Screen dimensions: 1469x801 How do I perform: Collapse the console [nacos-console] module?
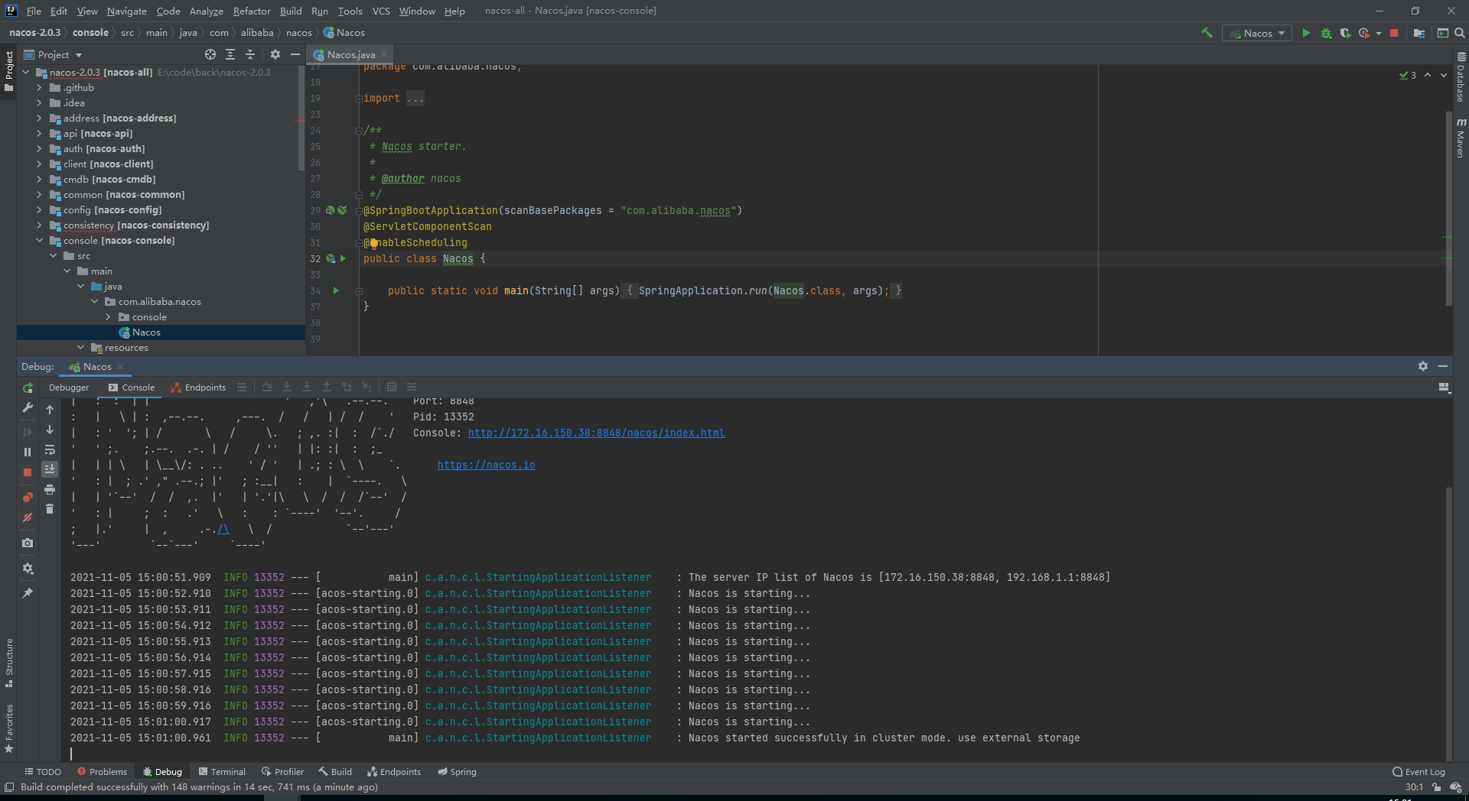pyautogui.click(x=39, y=241)
